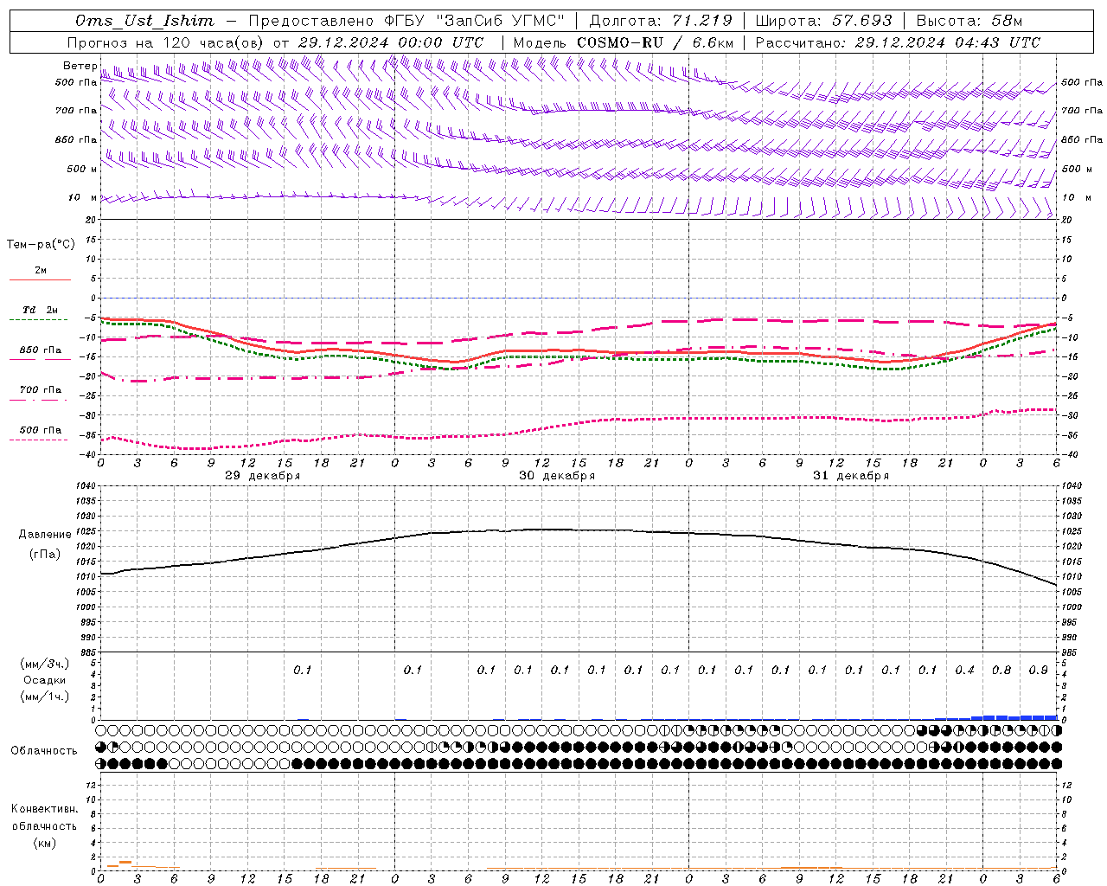Click the 850 гПа temperature legend entry

[x=40, y=354]
